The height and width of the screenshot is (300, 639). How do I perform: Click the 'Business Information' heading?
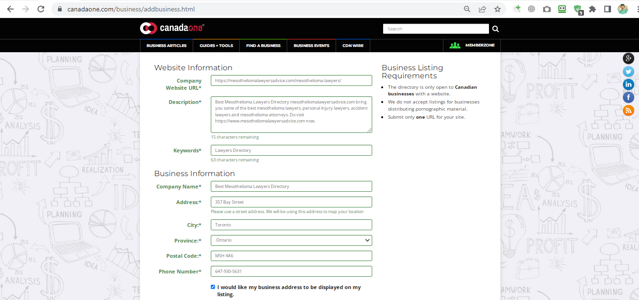195,174
